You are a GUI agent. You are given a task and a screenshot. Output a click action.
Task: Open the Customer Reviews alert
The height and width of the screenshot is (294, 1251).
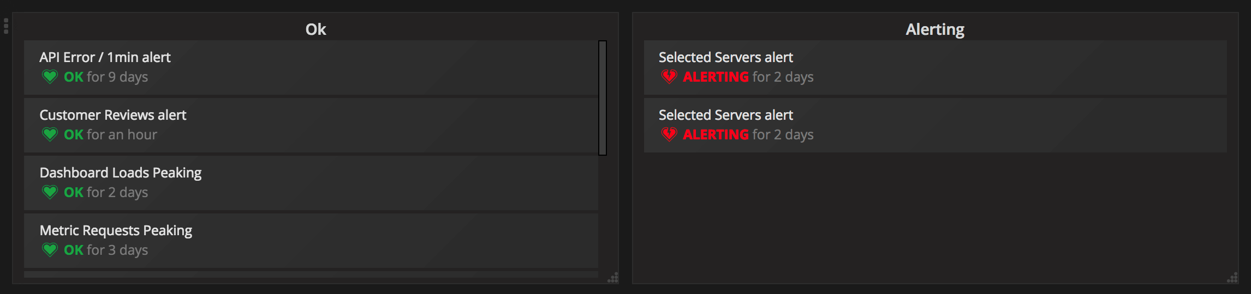click(x=113, y=115)
